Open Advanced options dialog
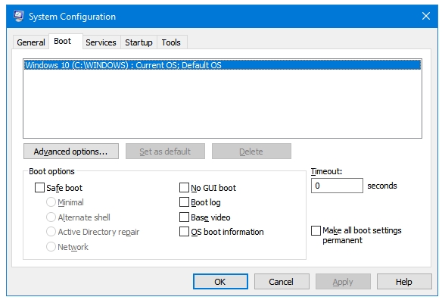 pos(71,152)
